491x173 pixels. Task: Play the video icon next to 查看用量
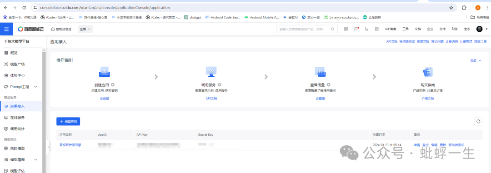tap(329, 85)
